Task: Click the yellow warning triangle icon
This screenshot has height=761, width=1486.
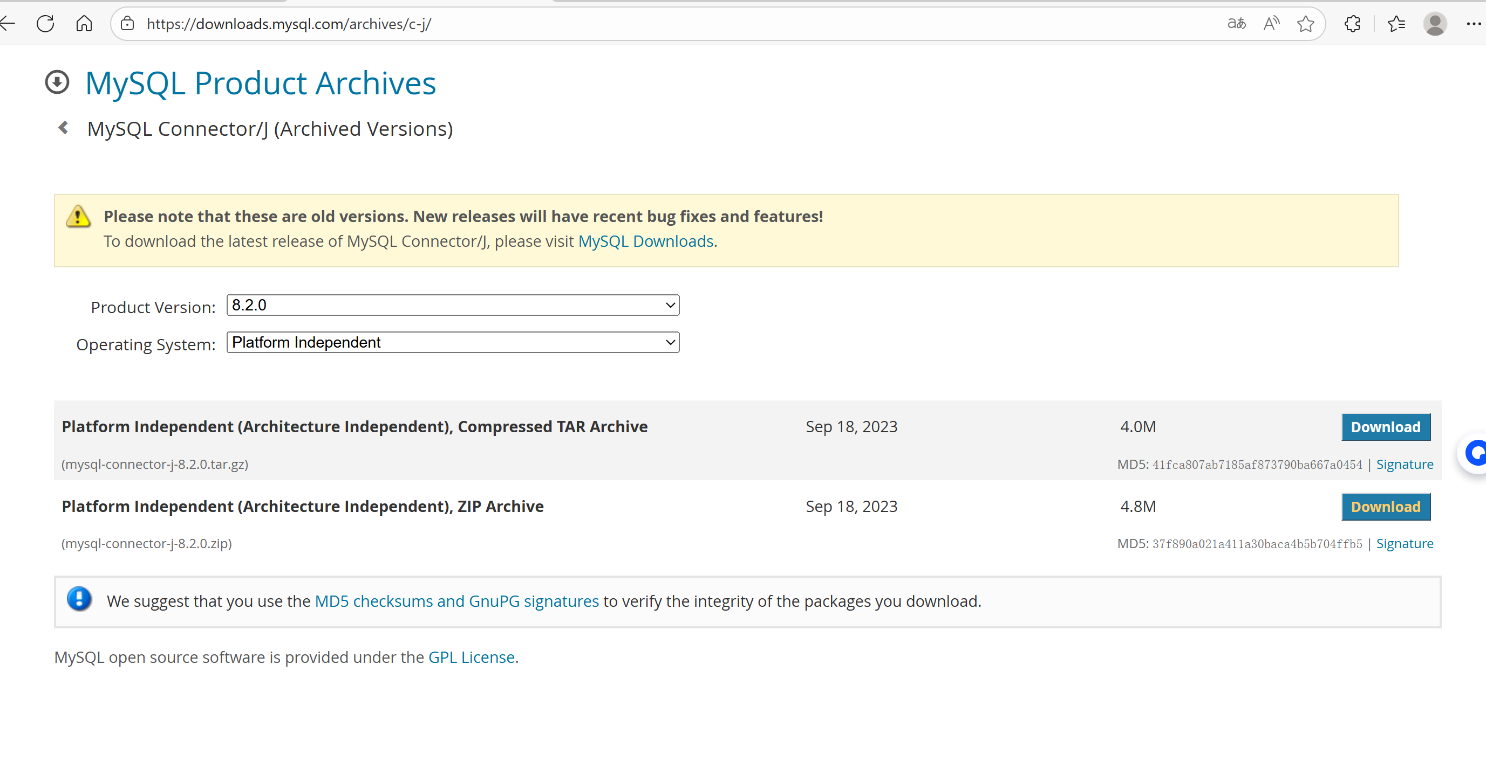Action: 78,217
